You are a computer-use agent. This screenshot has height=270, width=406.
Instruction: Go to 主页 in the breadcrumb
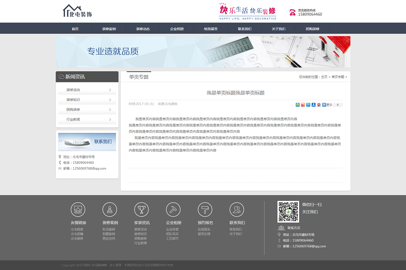tap(324, 77)
